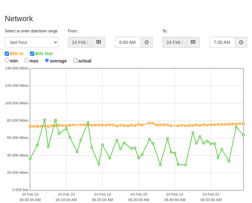Click the 06:40:00 AM time axis label

point(175,200)
